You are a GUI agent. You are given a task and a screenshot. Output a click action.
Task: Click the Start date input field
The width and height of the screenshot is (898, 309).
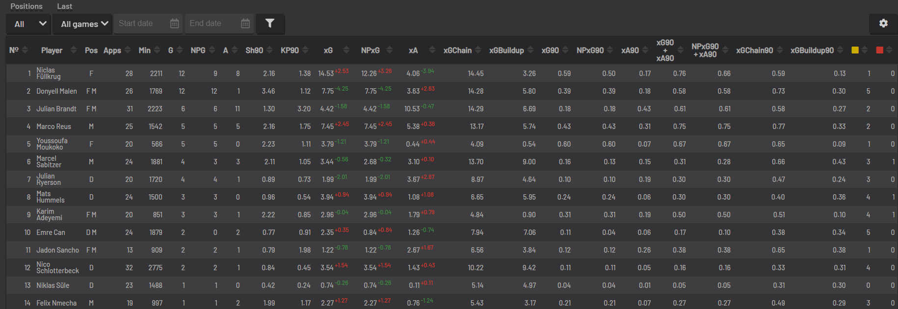click(141, 24)
